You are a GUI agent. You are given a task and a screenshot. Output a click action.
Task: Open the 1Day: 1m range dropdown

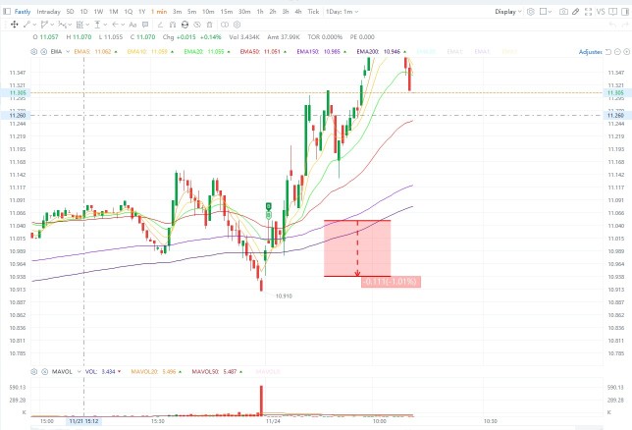[342, 12]
